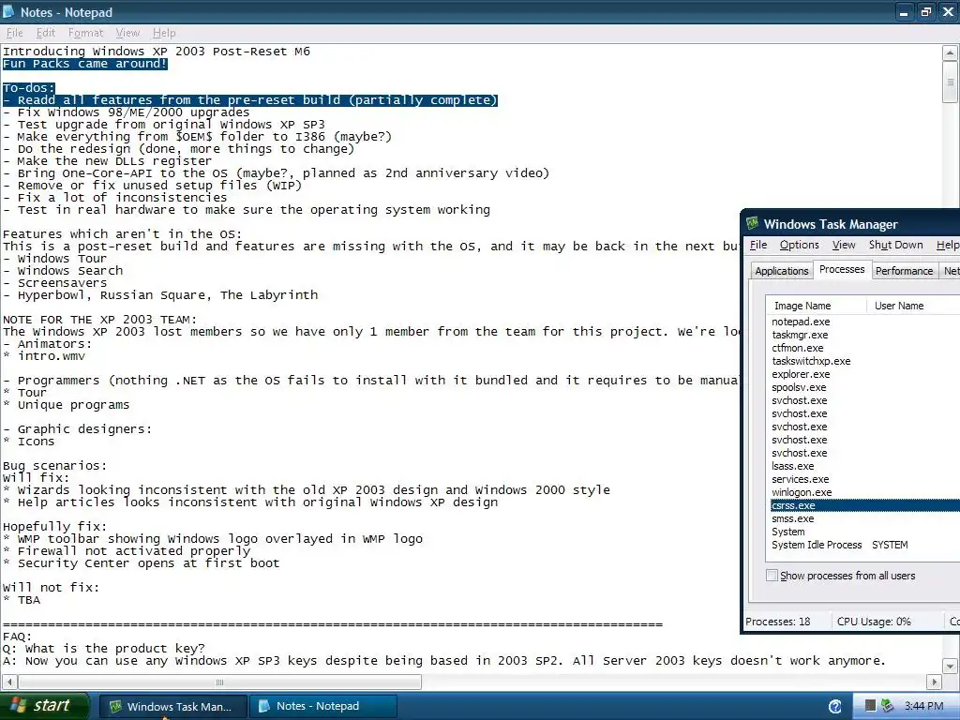The width and height of the screenshot is (960, 720).
Task: Open the help question mark tray icon
Action: pos(835,707)
